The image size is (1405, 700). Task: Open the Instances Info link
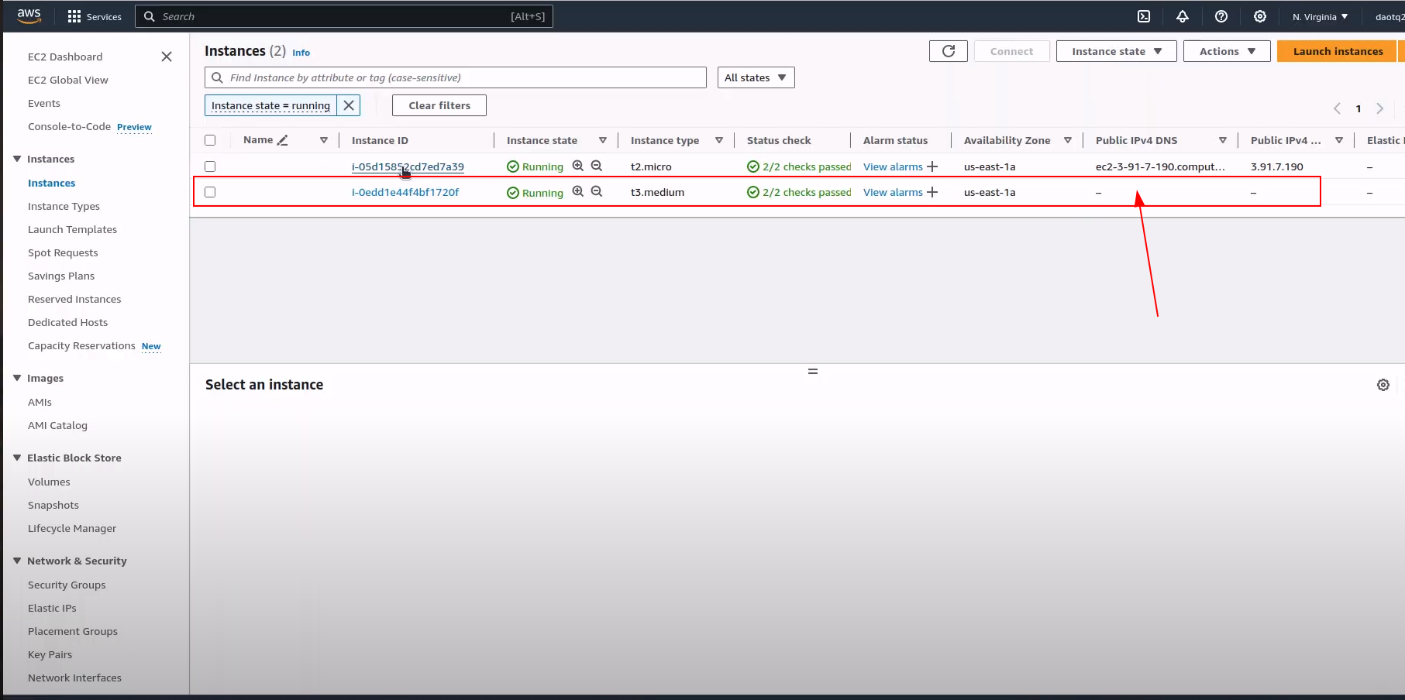click(x=301, y=53)
